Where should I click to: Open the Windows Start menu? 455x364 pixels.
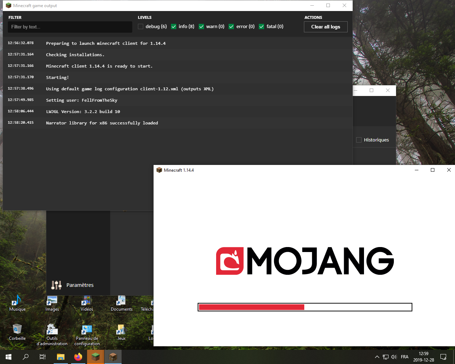[x=9, y=357]
